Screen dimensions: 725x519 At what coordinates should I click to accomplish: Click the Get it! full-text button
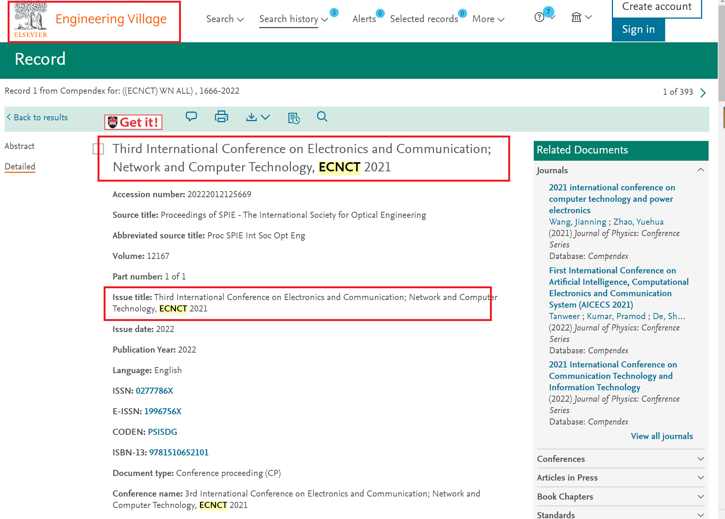tap(133, 122)
